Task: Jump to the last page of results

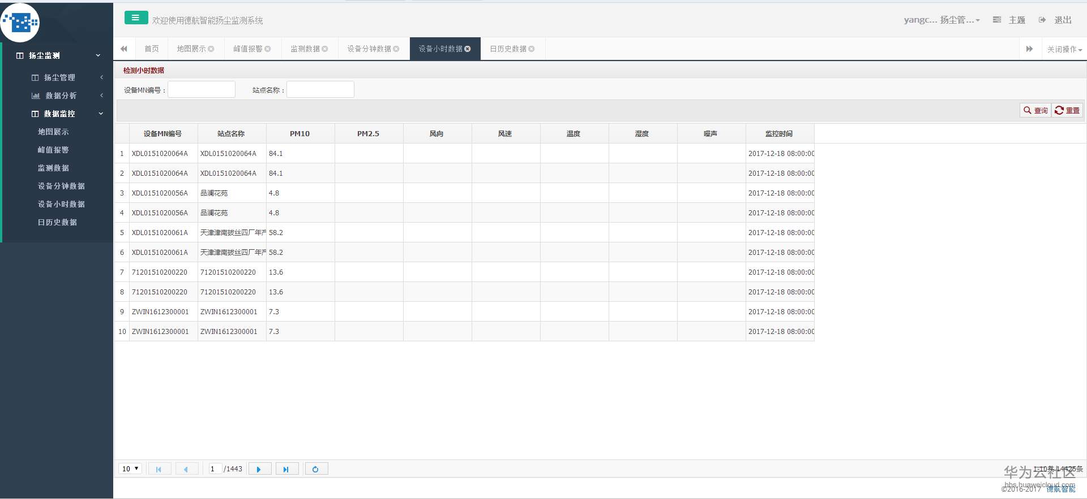Action: (x=286, y=469)
